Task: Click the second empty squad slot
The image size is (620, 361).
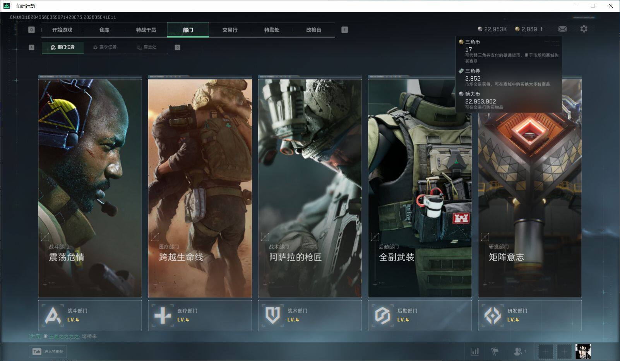Action: tap(564, 352)
